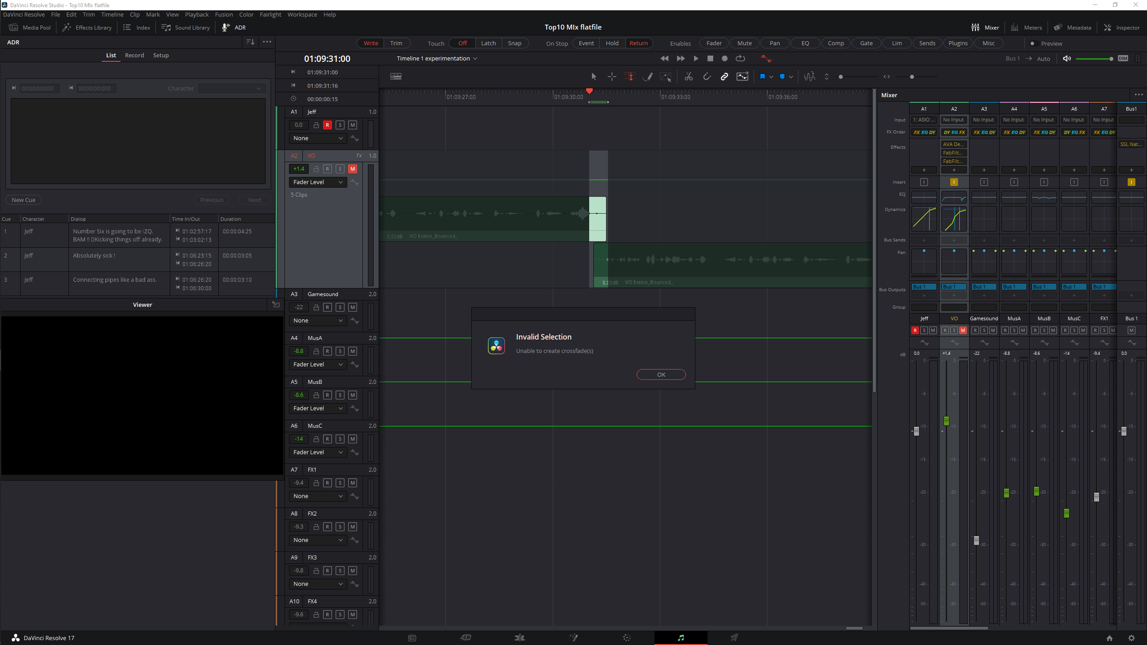The width and height of the screenshot is (1147, 645).
Task: Click the Flag/Mark clip icon
Action: point(763,77)
